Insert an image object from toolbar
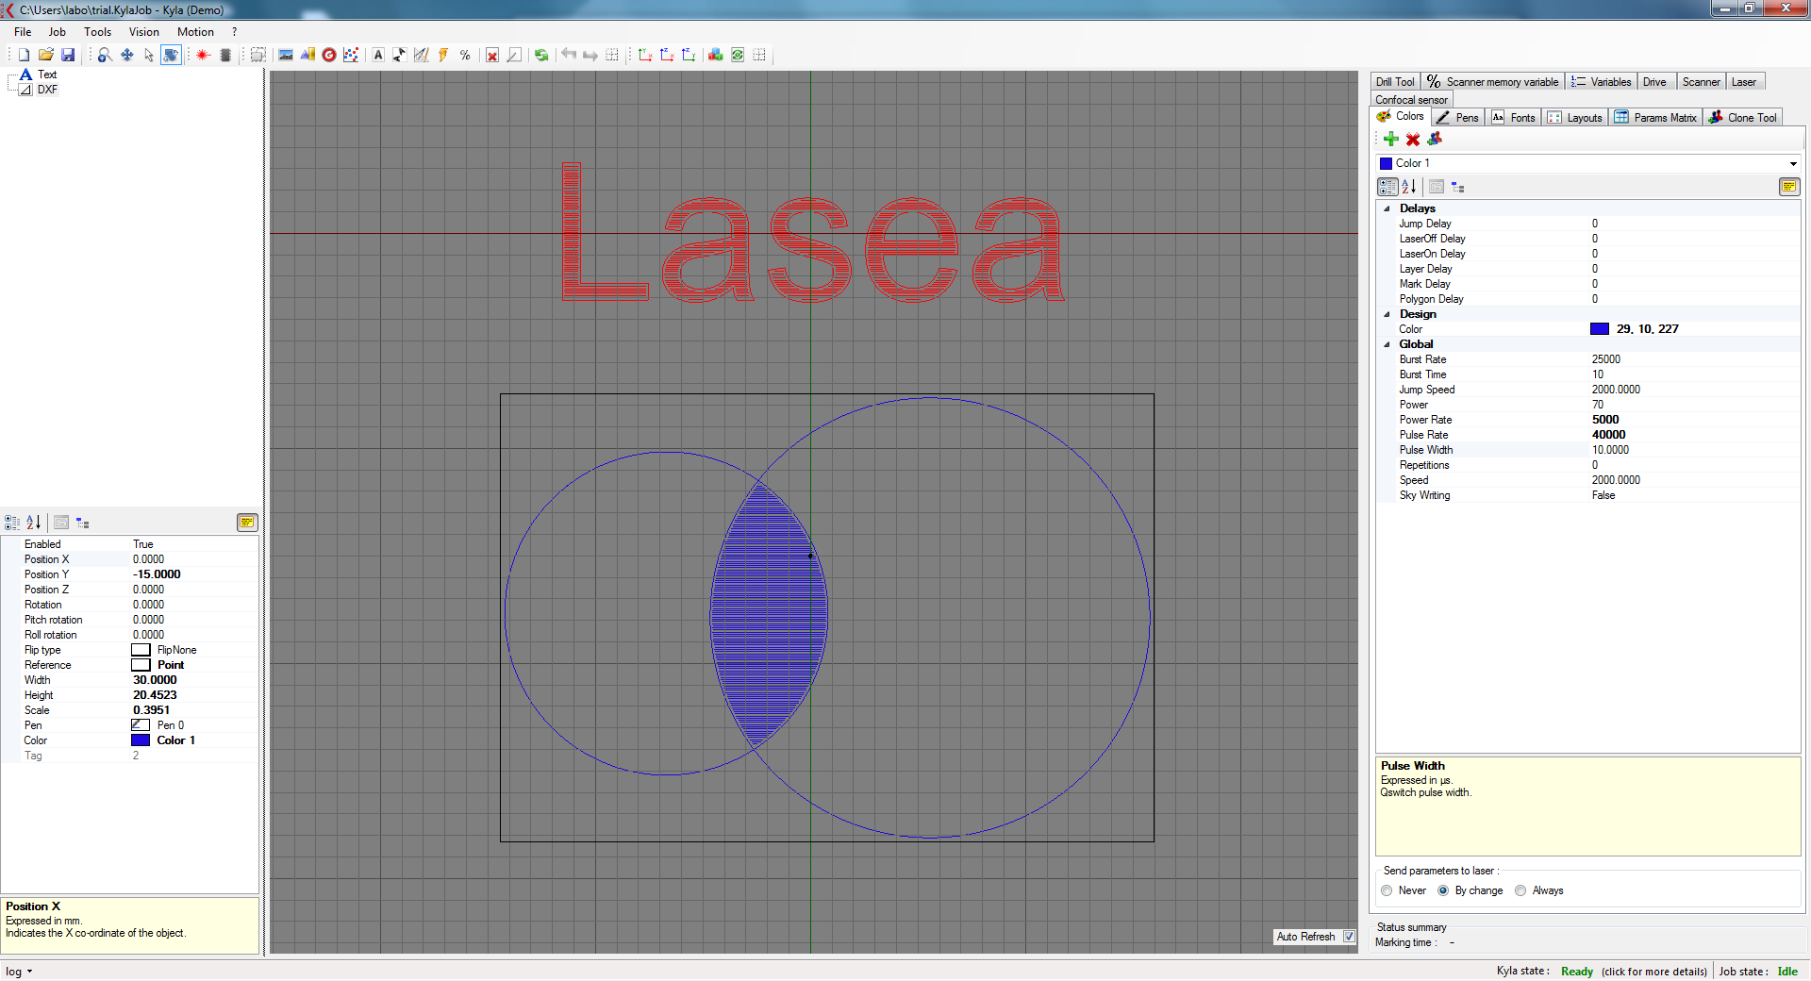 pyautogui.click(x=286, y=55)
